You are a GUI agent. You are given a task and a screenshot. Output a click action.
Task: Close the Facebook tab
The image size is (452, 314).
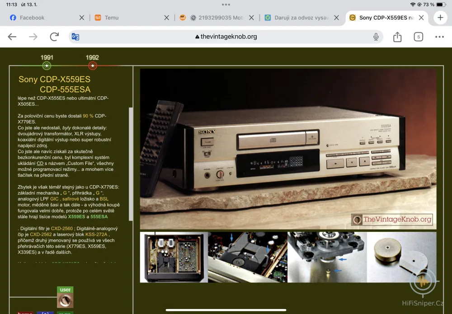click(x=82, y=18)
